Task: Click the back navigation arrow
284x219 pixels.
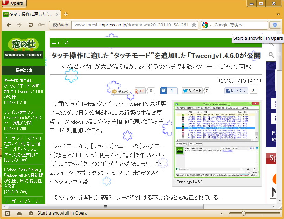Action: click(x=9, y=25)
